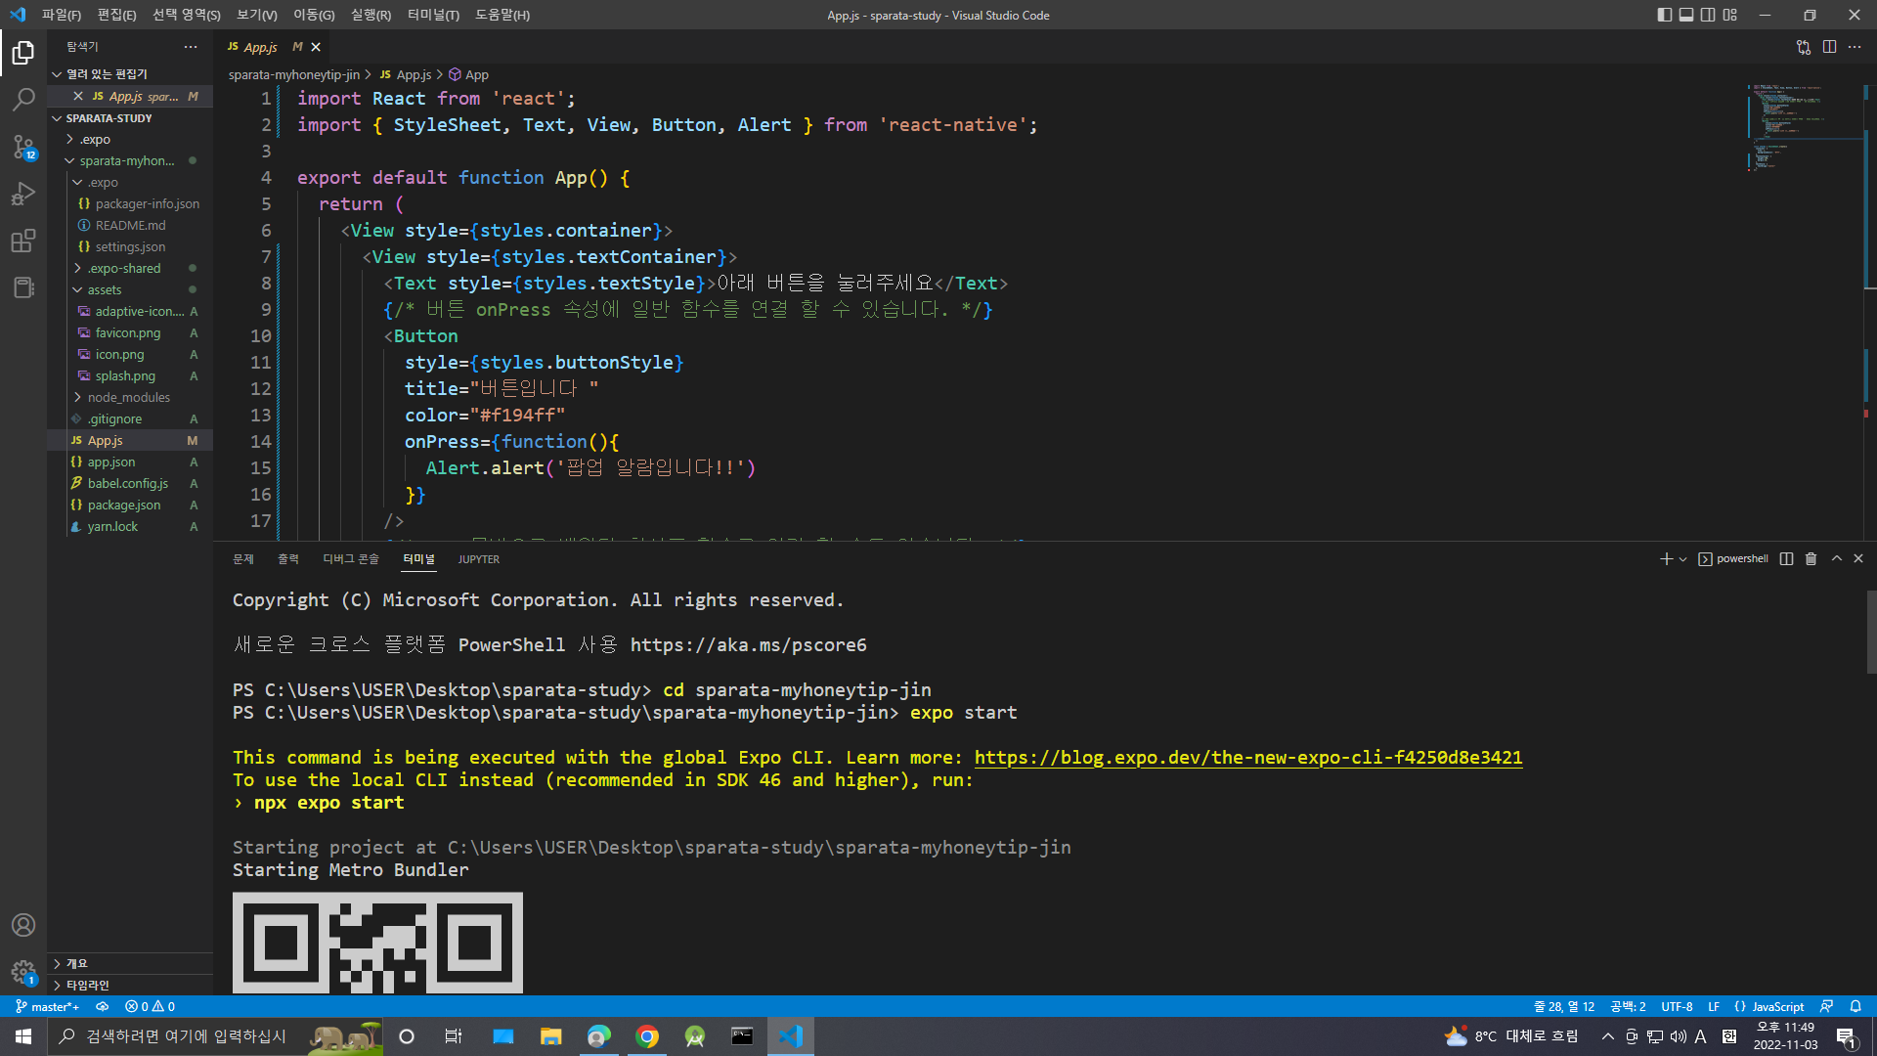Kill the terminal with trash icon

point(1811,559)
